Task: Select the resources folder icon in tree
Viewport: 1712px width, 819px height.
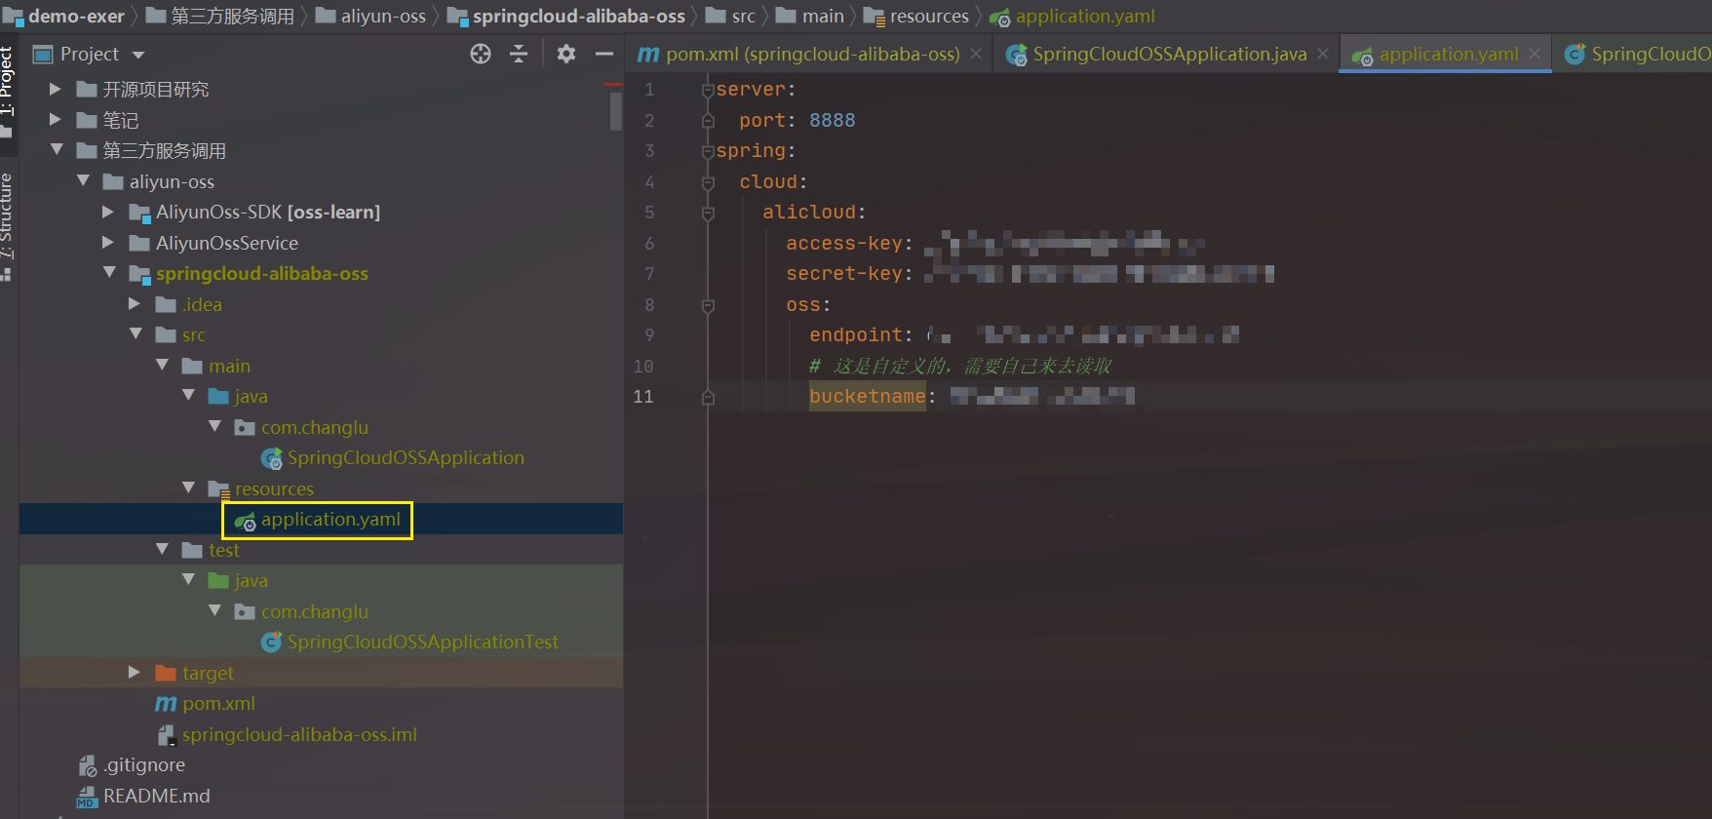Action: [x=219, y=488]
